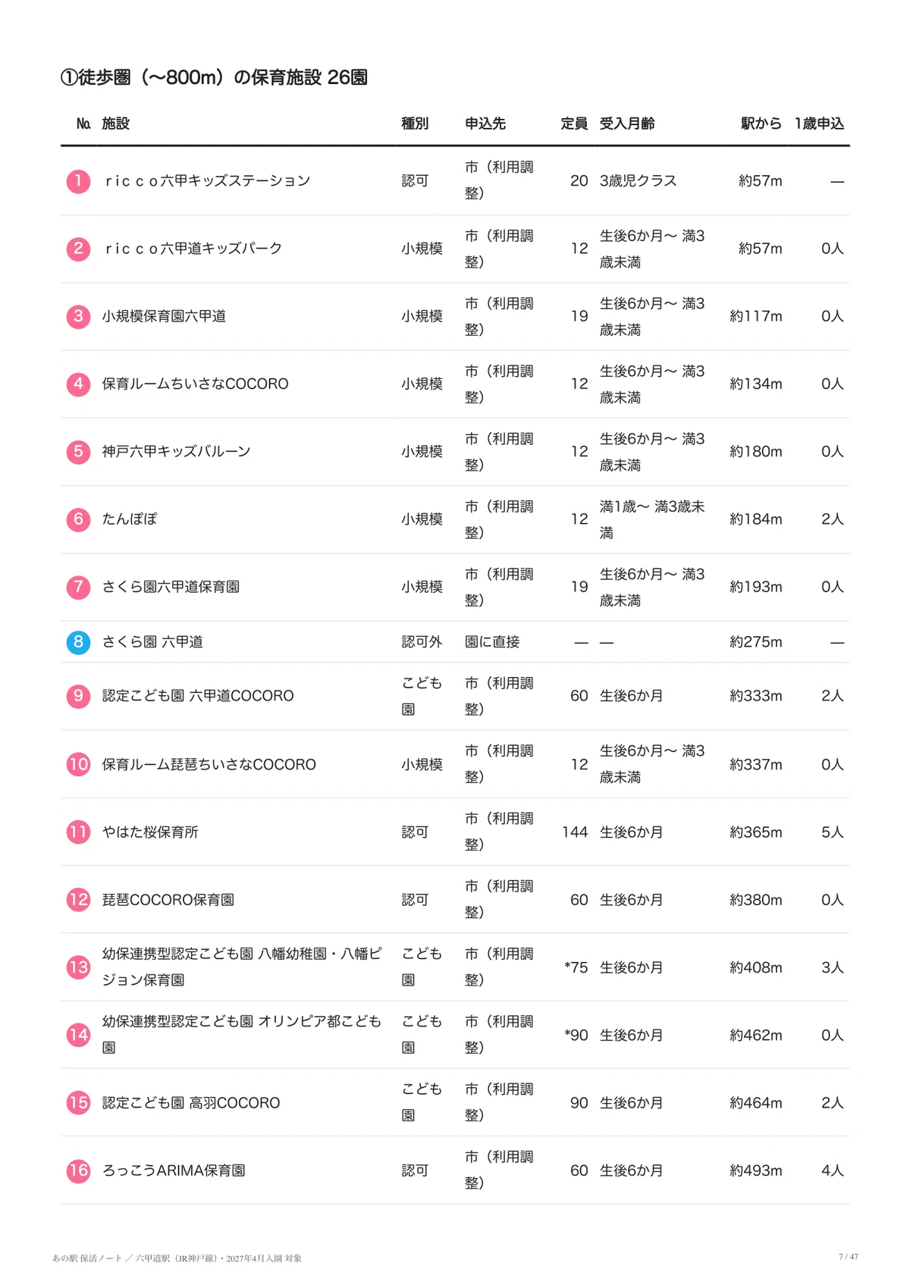The image size is (910, 1288).
Task: Click the blue number 8 badge
Action: (x=78, y=642)
